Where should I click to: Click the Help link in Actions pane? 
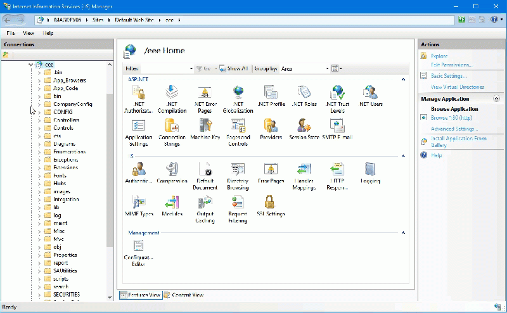[x=436, y=155]
